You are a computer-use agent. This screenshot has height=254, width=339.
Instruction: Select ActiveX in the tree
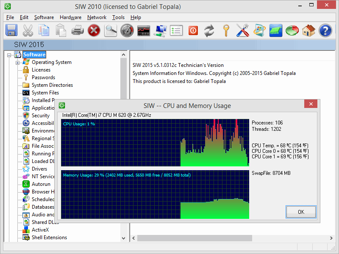point(40,230)
